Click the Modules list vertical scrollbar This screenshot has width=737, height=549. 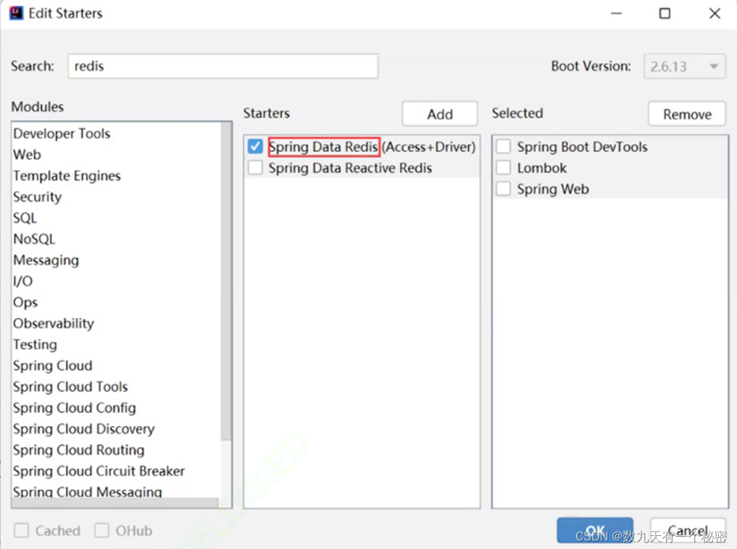coord(226,282)
